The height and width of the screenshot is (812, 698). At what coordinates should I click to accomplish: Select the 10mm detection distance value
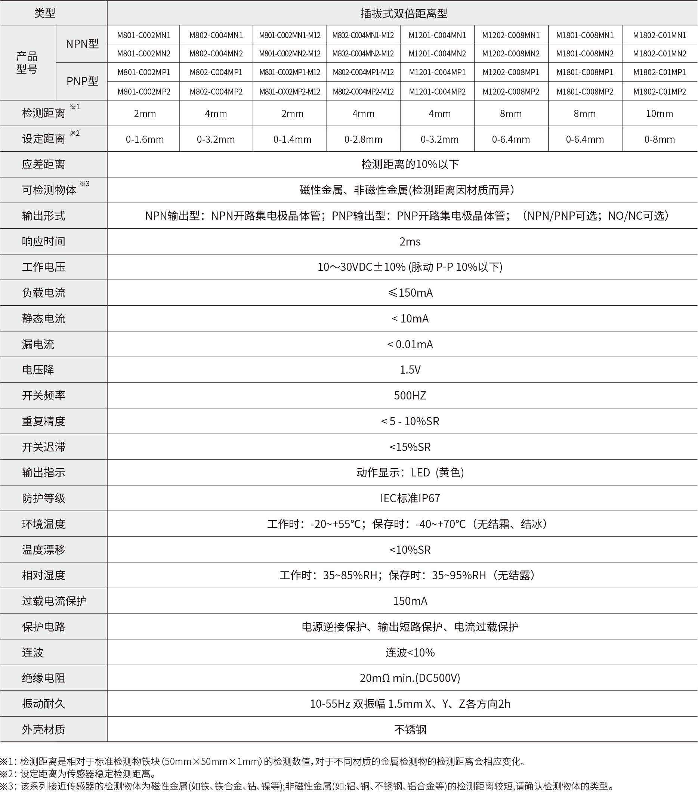(660, 114)
